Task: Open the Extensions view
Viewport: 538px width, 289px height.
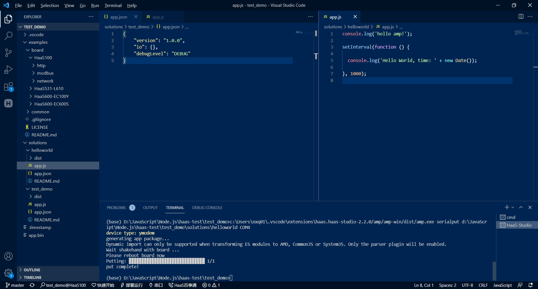Action: point(8,86)
